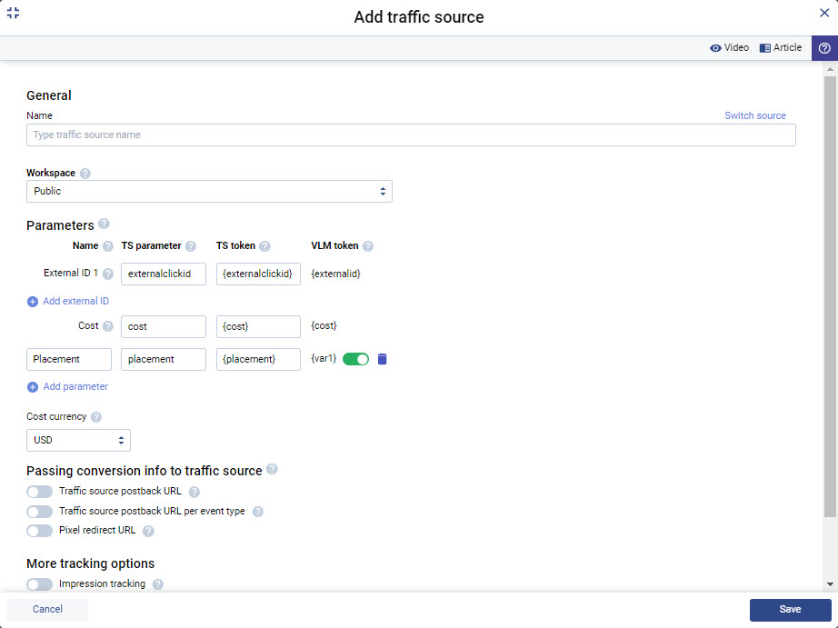Open the Workspace dropdown showing Public
This screenshot has height=628, width=838.
[209, 191]
